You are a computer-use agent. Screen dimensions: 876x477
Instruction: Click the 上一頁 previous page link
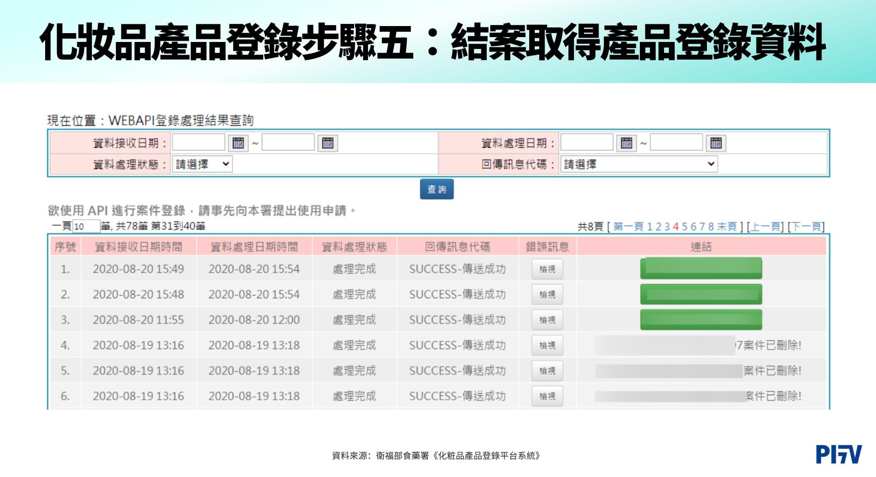click(x=765, y=226)
